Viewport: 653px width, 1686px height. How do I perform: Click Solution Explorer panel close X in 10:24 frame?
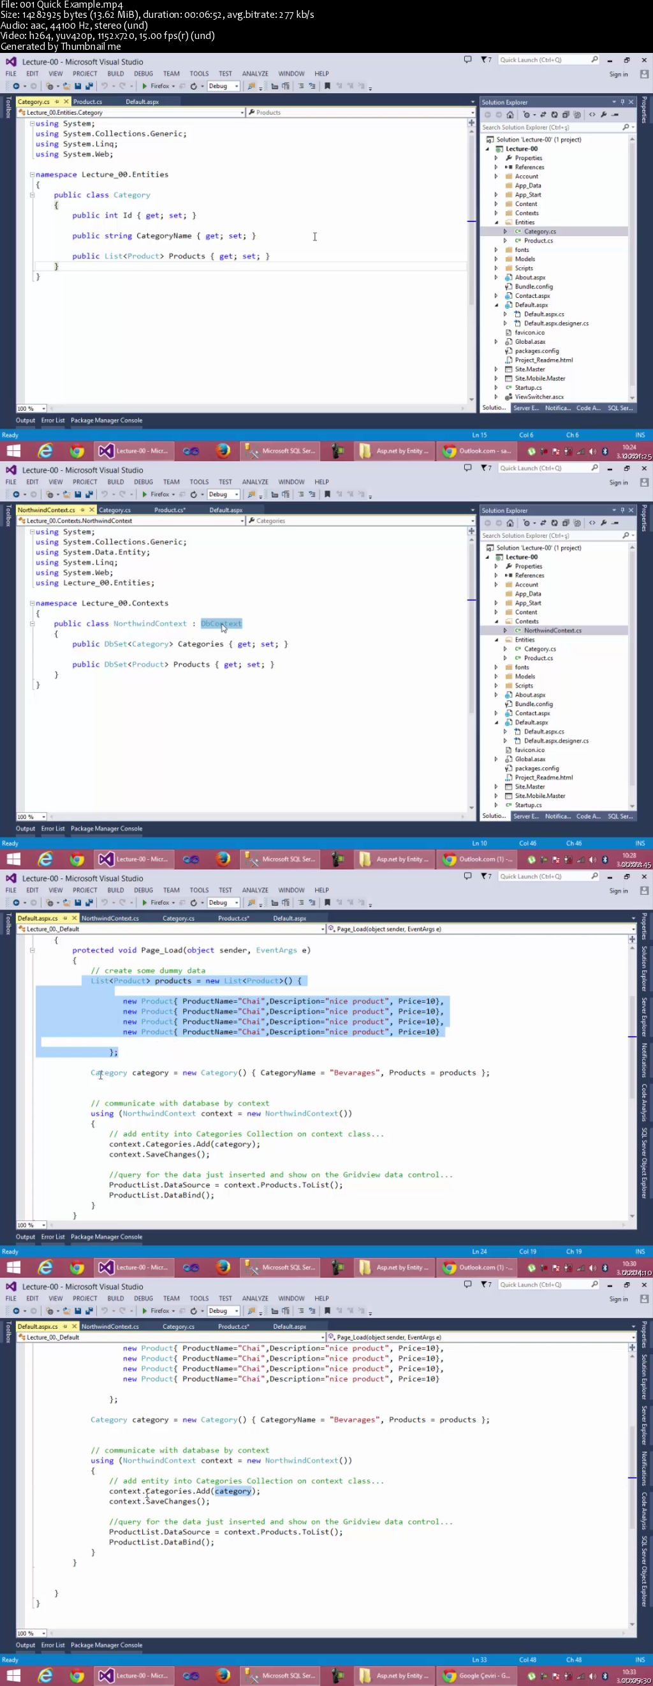pyautogui.click(x=631, y=102)
